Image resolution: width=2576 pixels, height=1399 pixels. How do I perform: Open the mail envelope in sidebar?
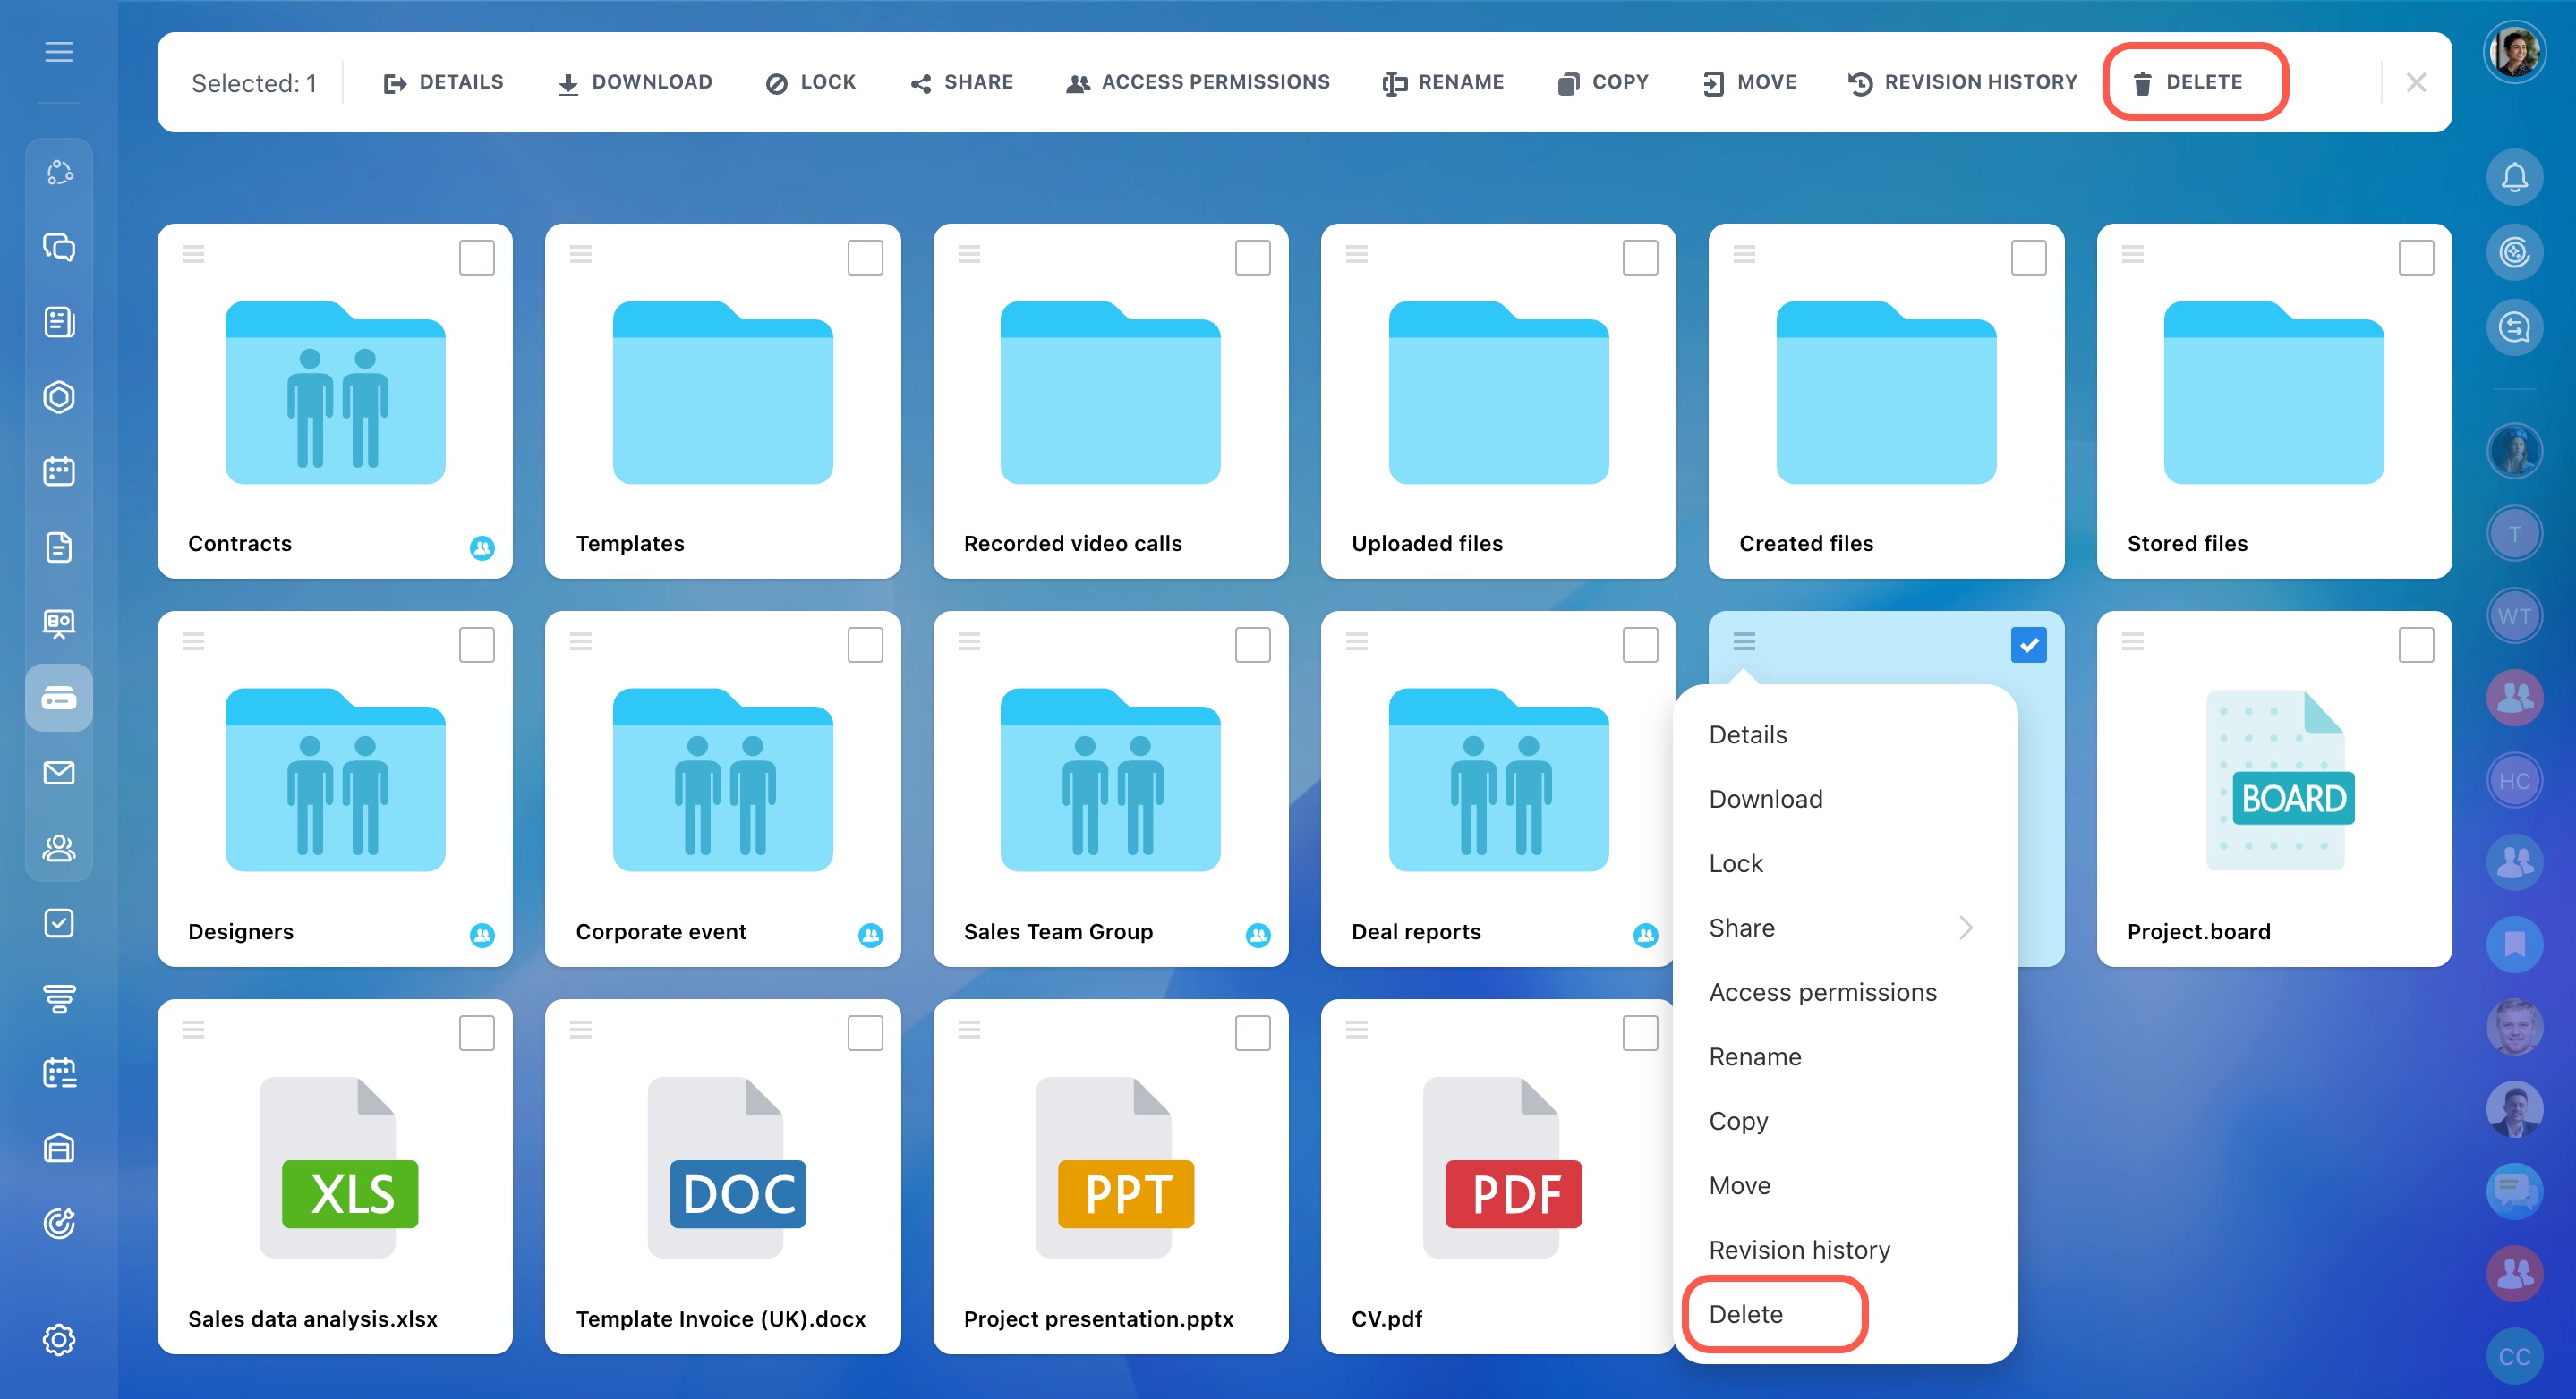(x=59, y=773)
